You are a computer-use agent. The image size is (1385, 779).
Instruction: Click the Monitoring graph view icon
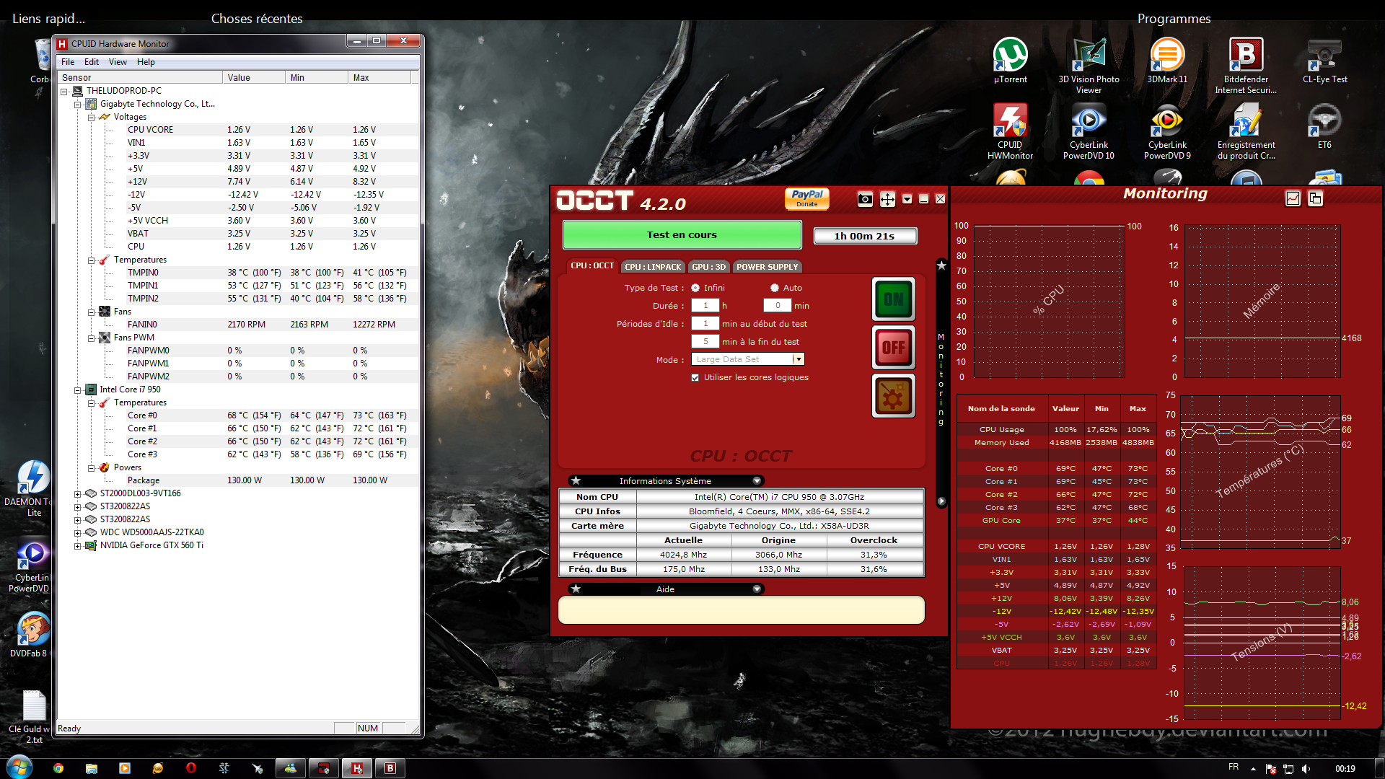(1293, 198)
